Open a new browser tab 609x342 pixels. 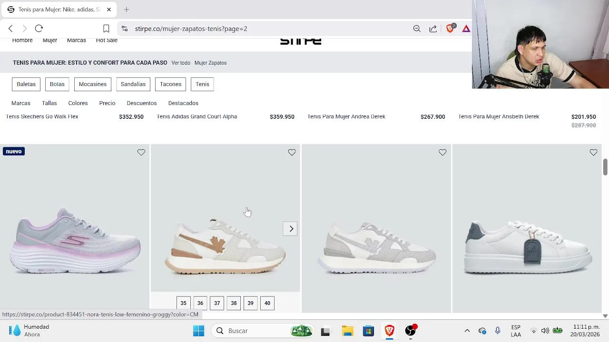tap(127, 9)
